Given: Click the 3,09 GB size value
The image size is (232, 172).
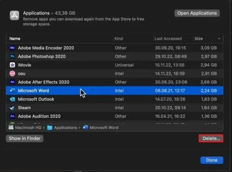Looking at the screenshot, I should [x=209, y=48].
